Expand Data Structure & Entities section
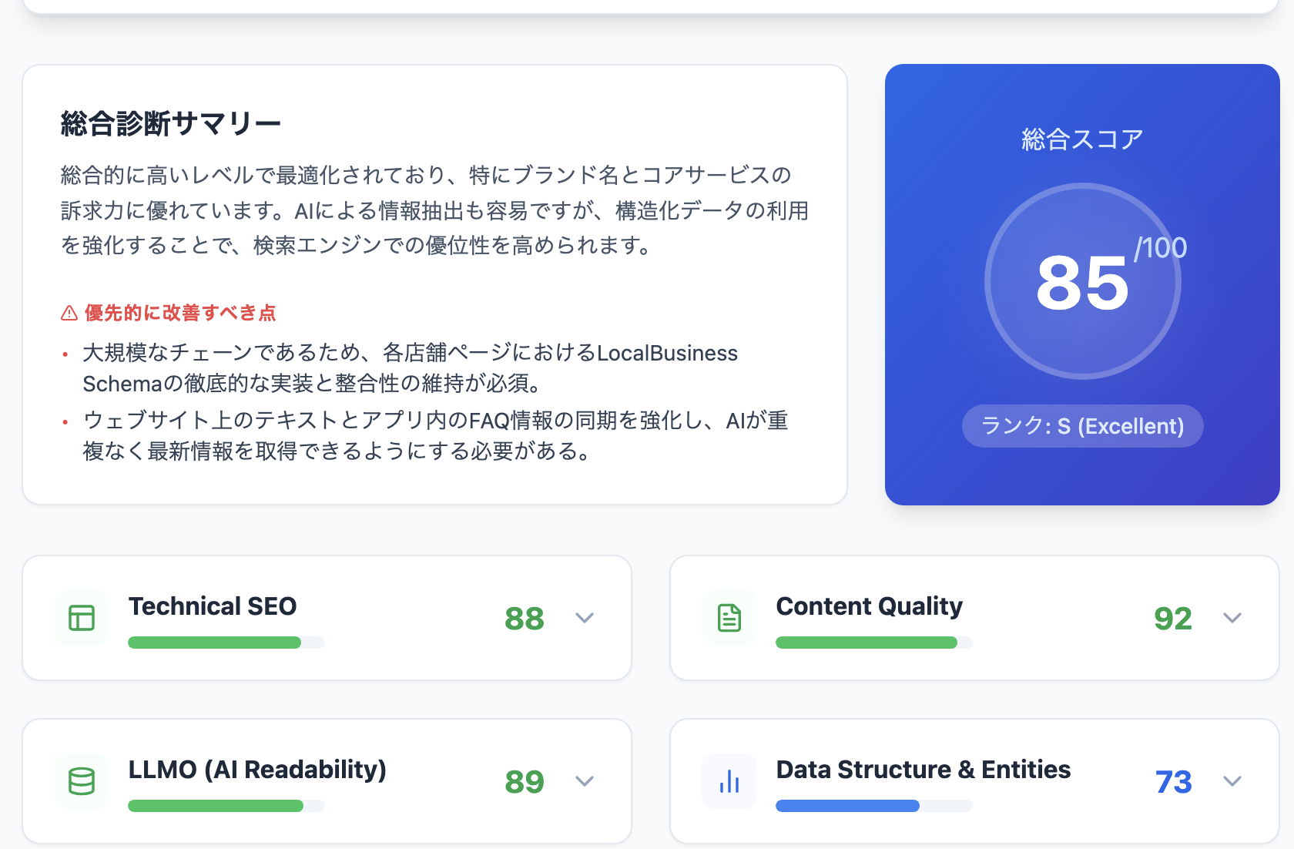This screenshot has height=849, width=1294. tap(1233, 781)
